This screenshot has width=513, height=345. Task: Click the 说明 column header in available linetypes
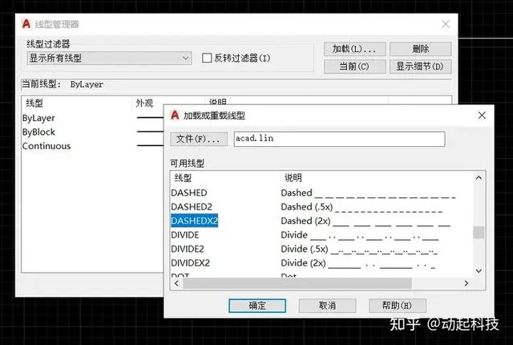(x=293, y=178)
